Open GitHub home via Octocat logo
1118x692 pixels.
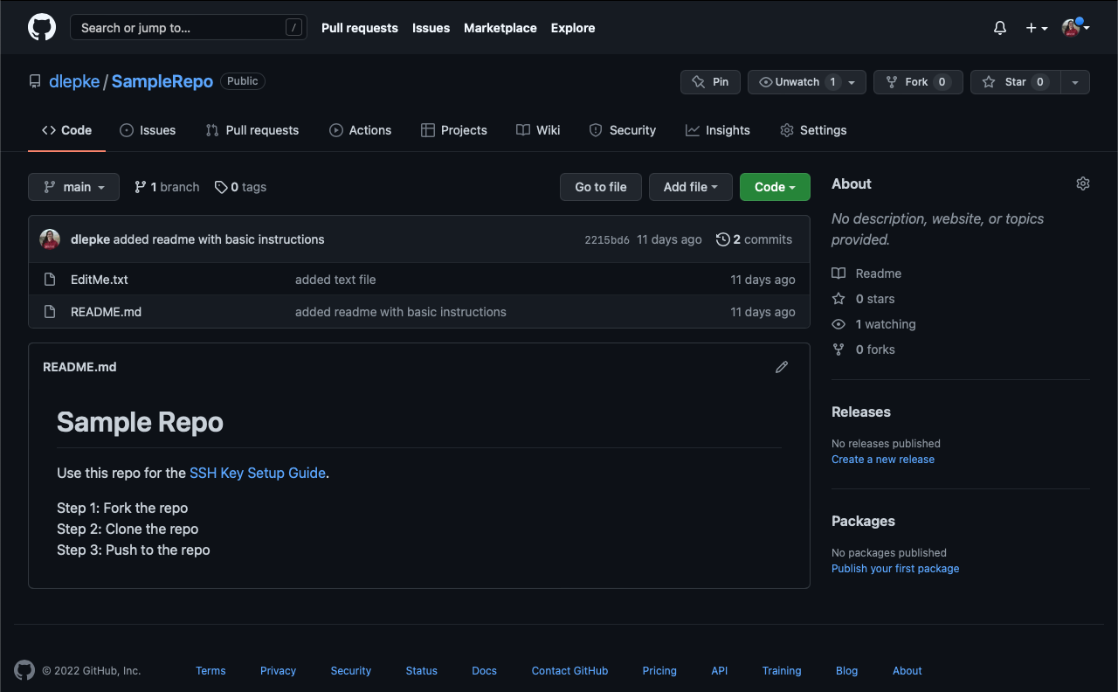coord(42,28)
